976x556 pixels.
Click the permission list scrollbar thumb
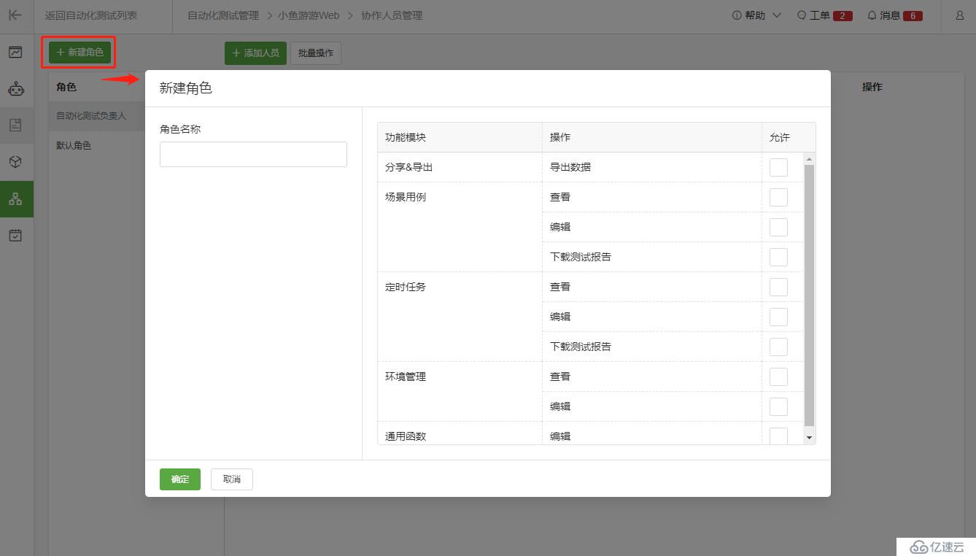pos(809,295)
